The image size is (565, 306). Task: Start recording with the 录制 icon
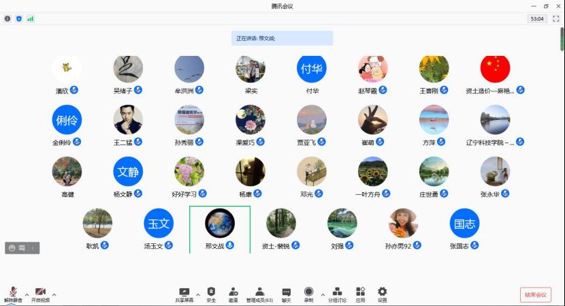click(308, 292)
